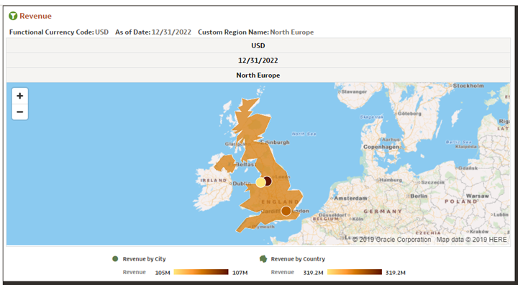The width and height of the screenshot is (518, 285).
Task: Click the 12/31/2022 header row
Action: point(258,60)
